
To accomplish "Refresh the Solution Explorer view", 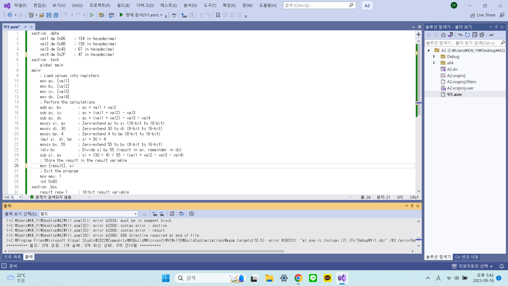I will (x=468, y=35).
